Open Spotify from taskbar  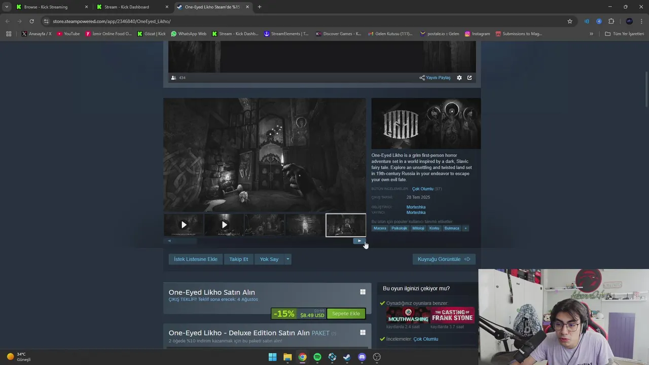coord(317,357)
